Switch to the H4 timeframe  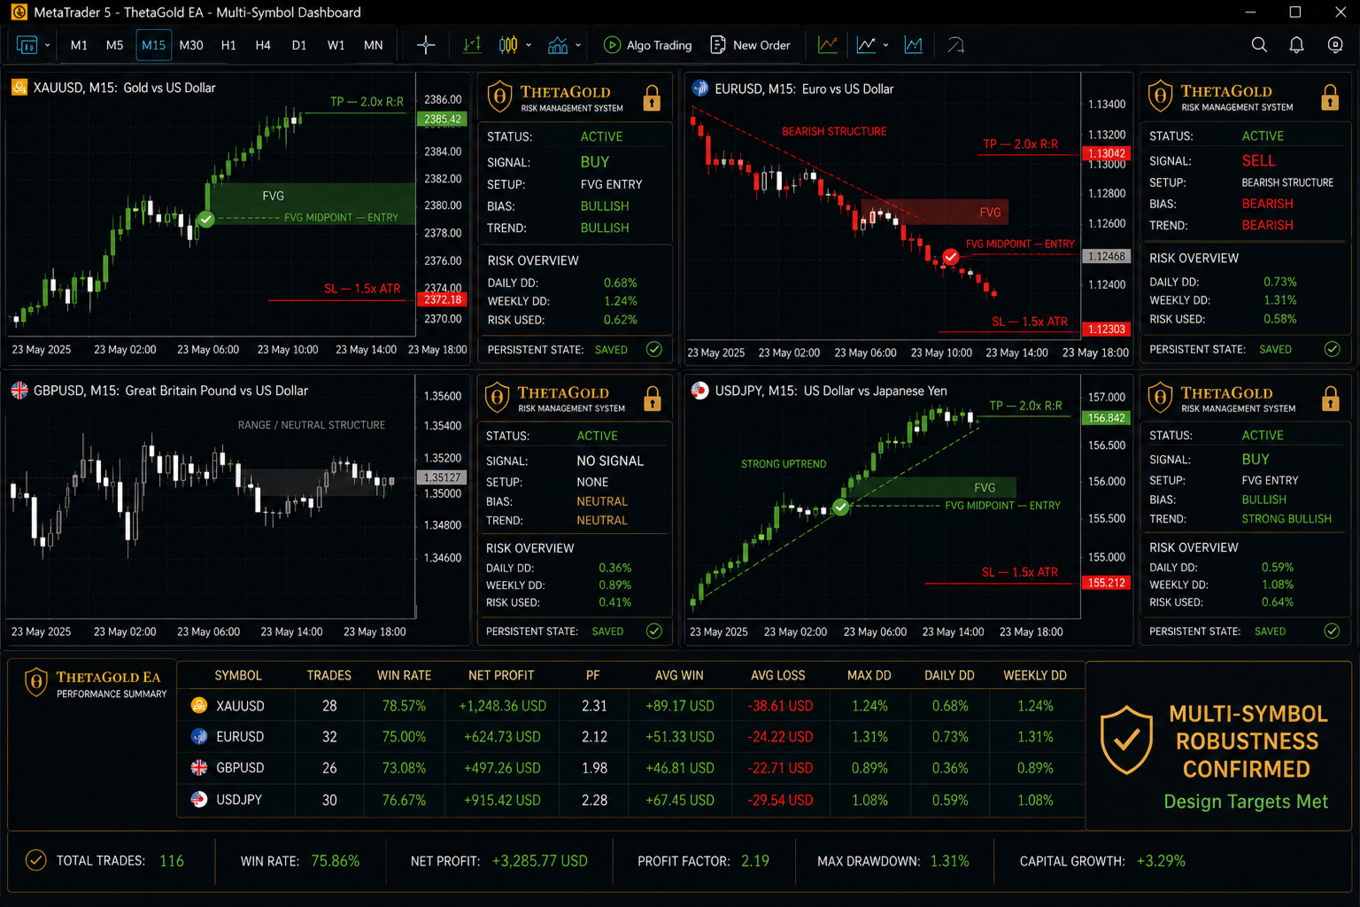[263, 45]
